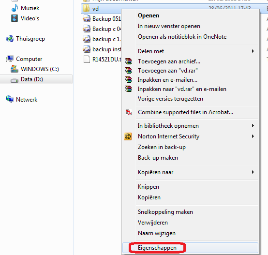The image size is (268, 255).
Task: Click the WinRAR icon beside Toevoegen aan archief
Action: click(128, 61)
